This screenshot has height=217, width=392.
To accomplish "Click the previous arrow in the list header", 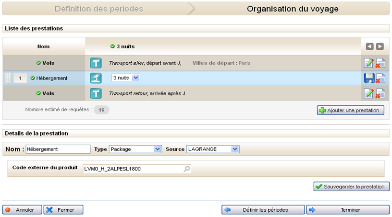I will (x=369, y=46).
